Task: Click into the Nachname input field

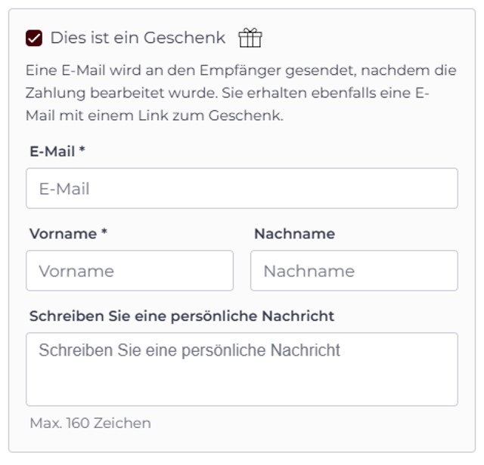Action: tap(354, 271)
